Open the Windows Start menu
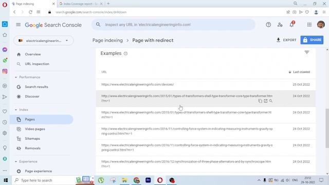This screenshot has height=185, width=329. (6, 180)
